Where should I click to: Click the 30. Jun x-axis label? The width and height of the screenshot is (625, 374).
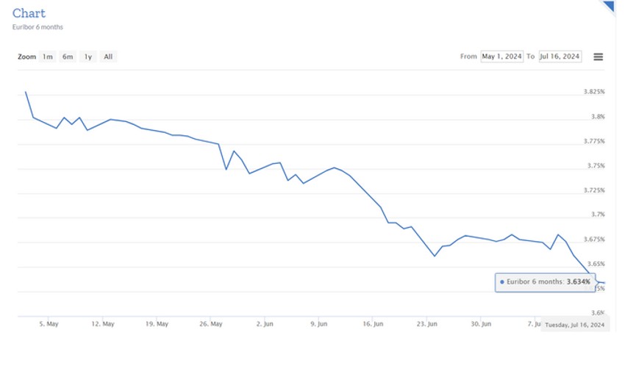(481, 323)
